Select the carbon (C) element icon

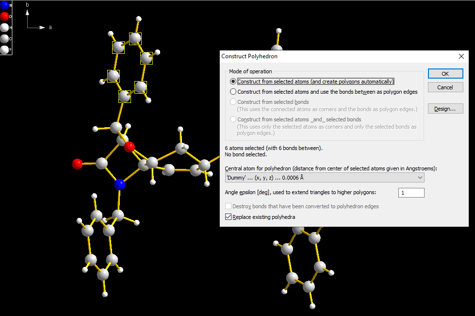point(4,38)
